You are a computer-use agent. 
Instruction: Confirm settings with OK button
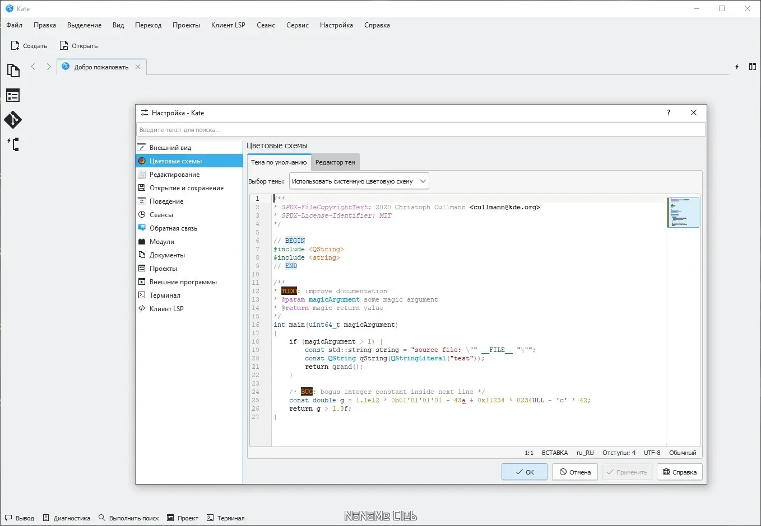click(x=525, y=472)
